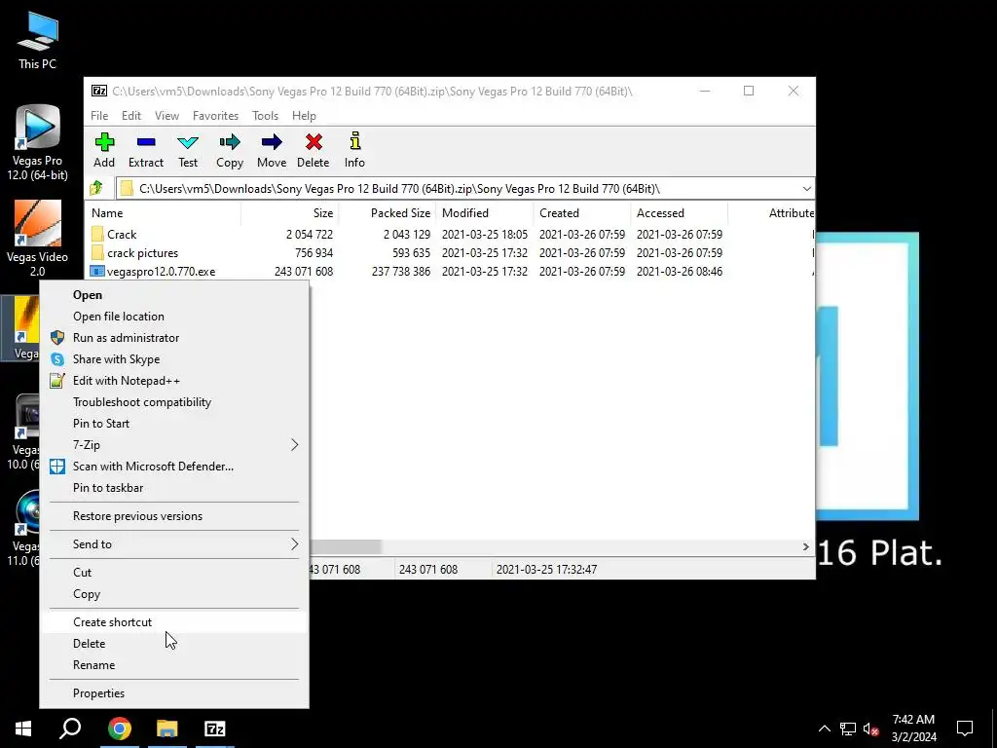Screen dimensions: 997x748
Task: Switch to 7-Zip taskbar button
Action: click(215, 729)
